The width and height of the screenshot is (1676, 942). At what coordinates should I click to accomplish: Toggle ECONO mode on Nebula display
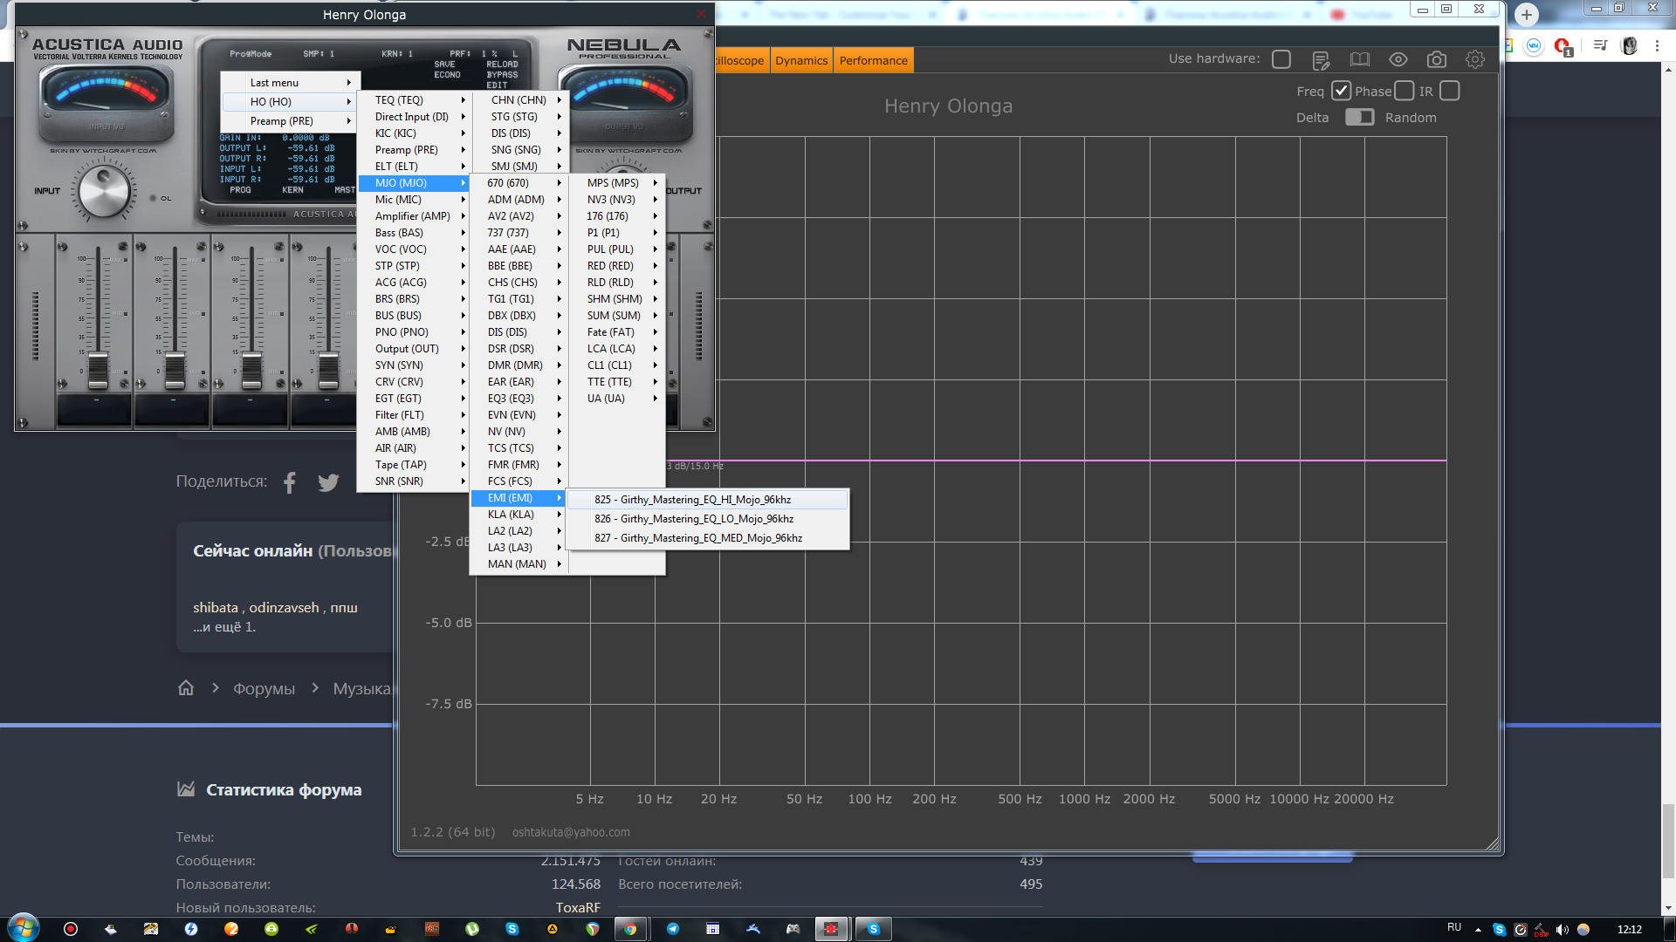(x=447, y=75)
